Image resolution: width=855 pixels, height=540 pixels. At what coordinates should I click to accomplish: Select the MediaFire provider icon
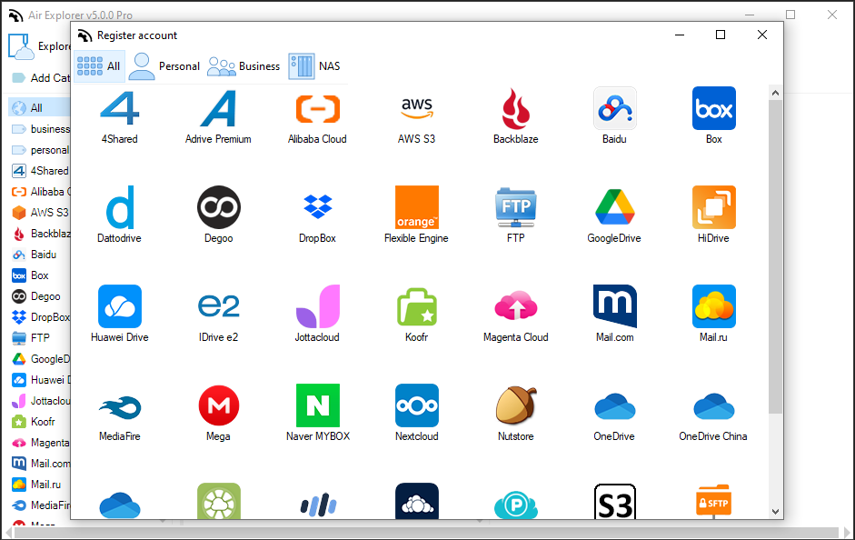coord(119,407)
